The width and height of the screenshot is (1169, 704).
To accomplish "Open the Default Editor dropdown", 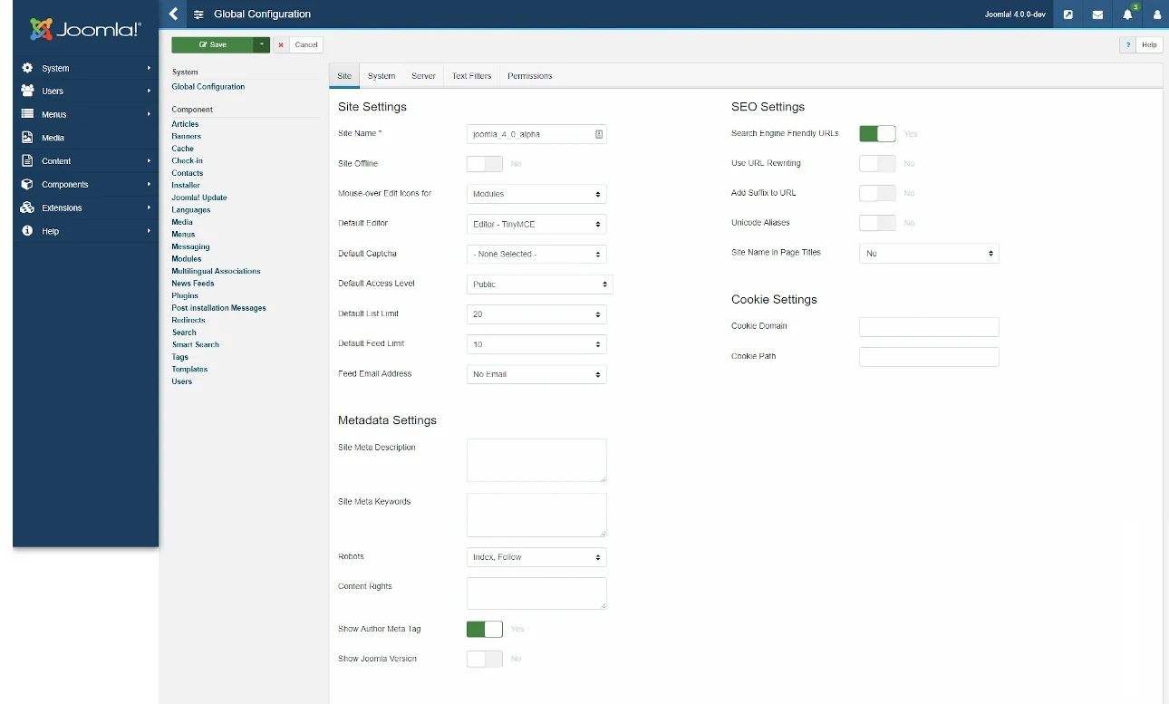I will 536,224.
